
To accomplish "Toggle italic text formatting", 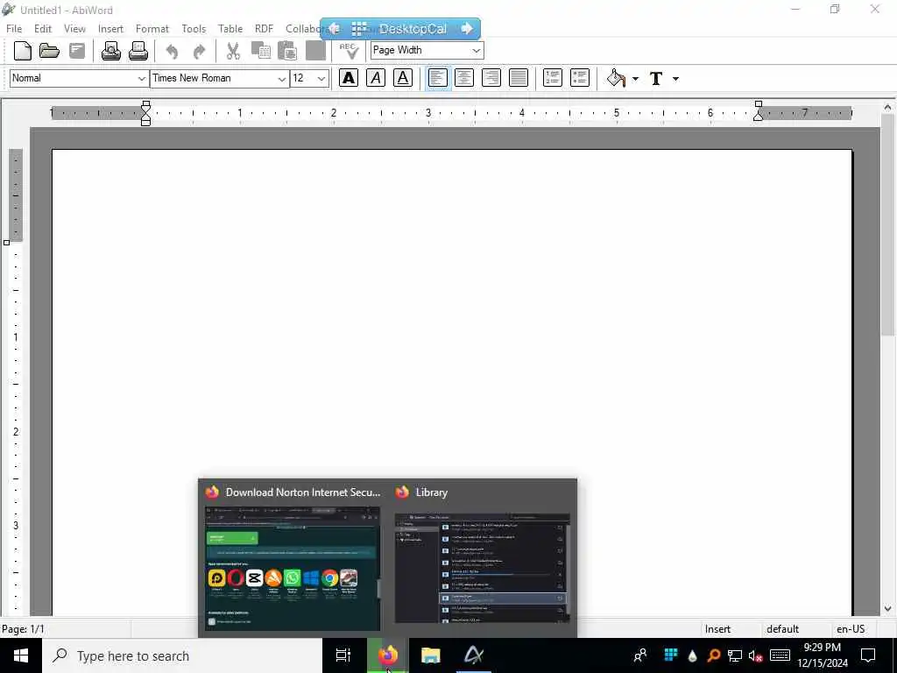I will tap(376, 78).
